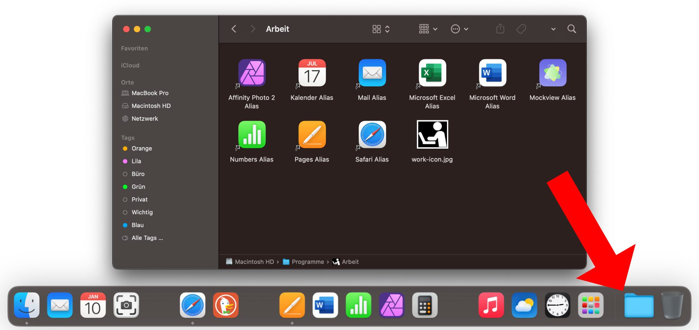Select the Numbers Alias icon
This screenshot has height=330, width=699.
[252, 134]
